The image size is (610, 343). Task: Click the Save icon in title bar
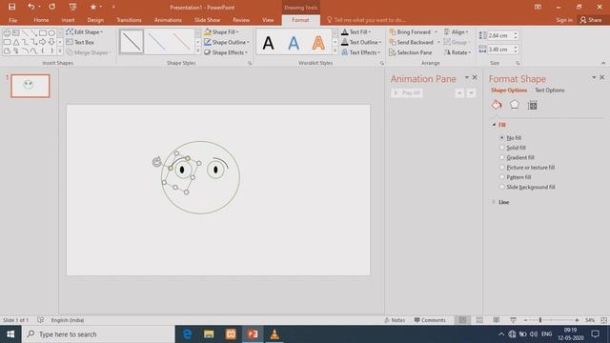[x=12, y=7]
